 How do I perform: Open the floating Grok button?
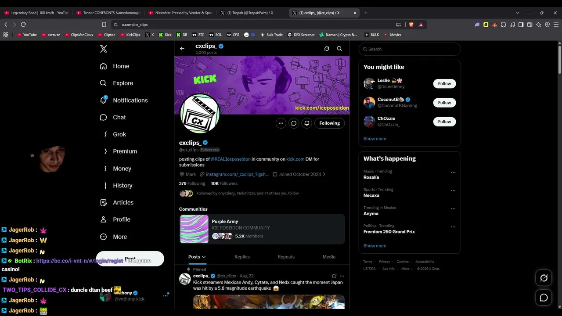tap(544, 278)
